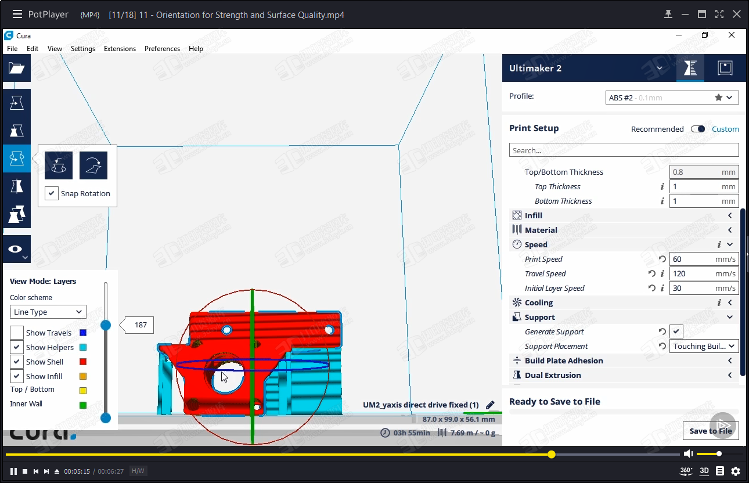Click the PotPlayer seek bar handle

tap(552, 454)
